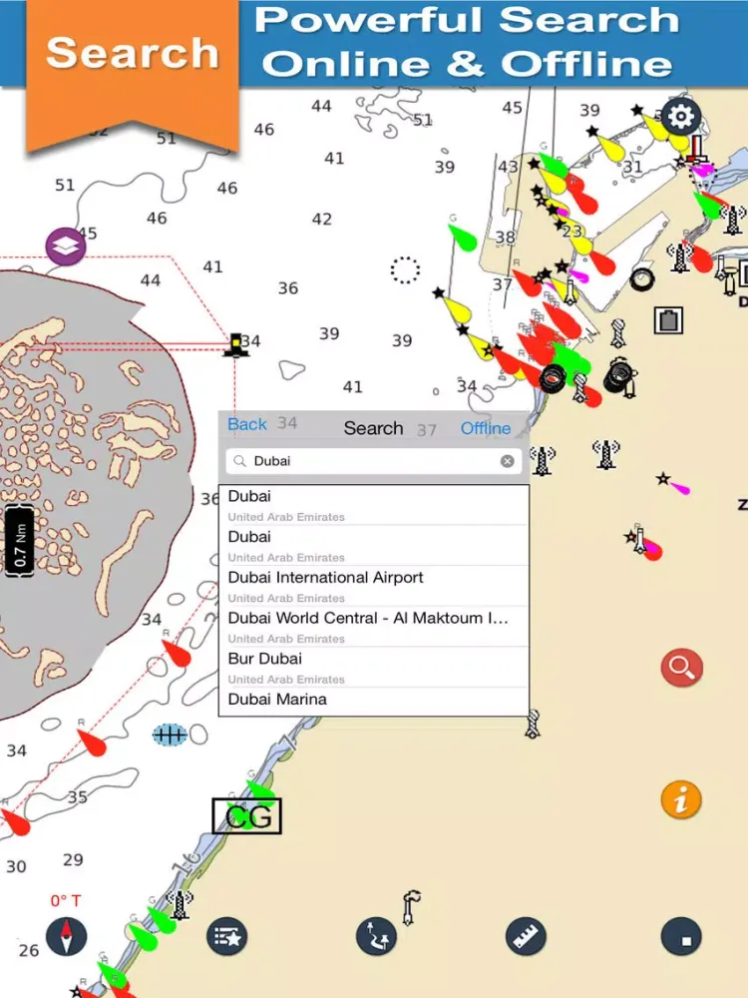748x998 pixels.
Task: Click the Dubai search input field
Action: 374,461
